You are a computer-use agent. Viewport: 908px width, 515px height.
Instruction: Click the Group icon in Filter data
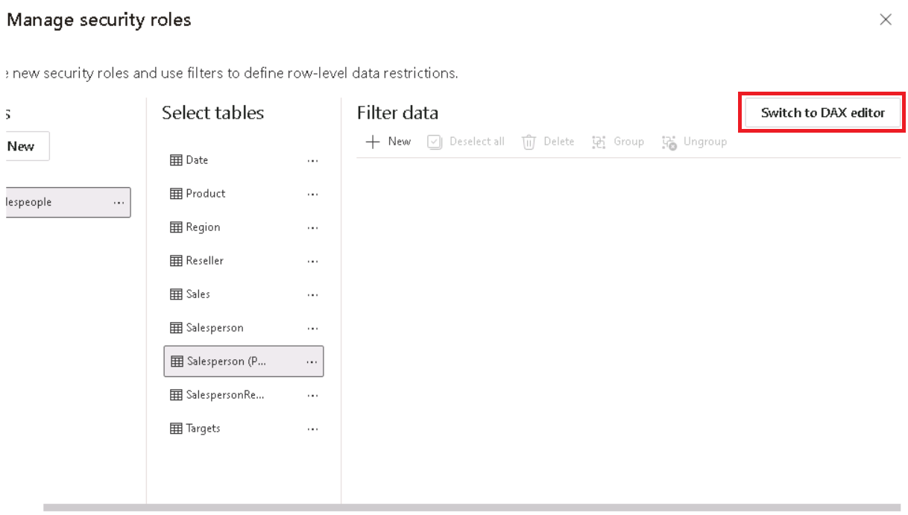pos(599,142)
